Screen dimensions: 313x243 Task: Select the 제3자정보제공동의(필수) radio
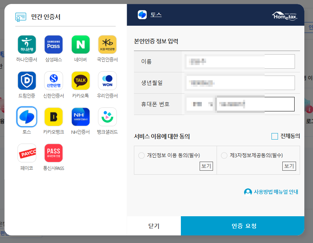tap(224, 155)
